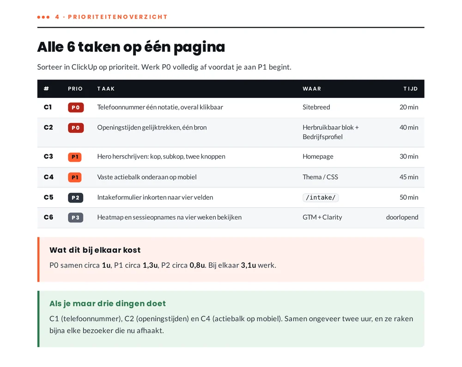The image size is (462, 367).
Task: Click the 'TIJD' column header
Action: click(x=411, y=89)
